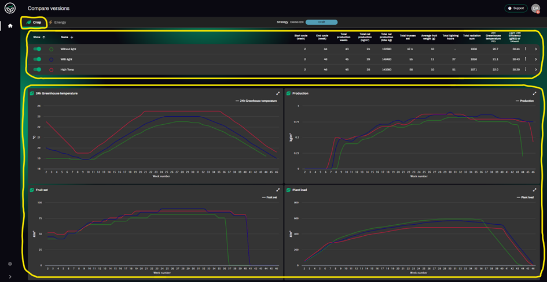Sort by the Name column arrow
This screenshot has width=547, height=282.
click(72, 37)
